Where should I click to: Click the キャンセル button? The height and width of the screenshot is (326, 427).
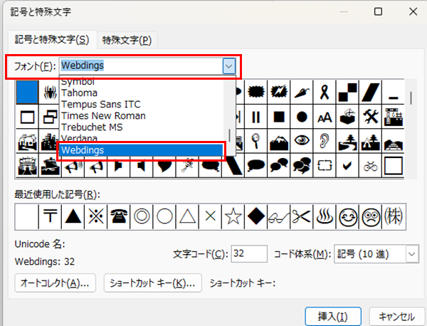pyautogui.click(x=397, y=317)
